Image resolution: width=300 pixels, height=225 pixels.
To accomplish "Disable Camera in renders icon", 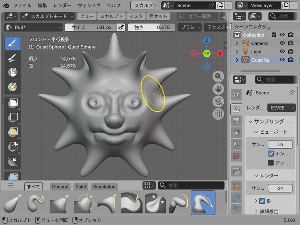I will point(291,43).
